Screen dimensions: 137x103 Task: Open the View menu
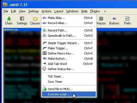coord(22,11)
